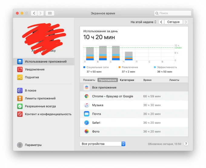Open the purple Downtime icon
The height and width of the screenshot is (168, 206).
(x=20, y=91)
